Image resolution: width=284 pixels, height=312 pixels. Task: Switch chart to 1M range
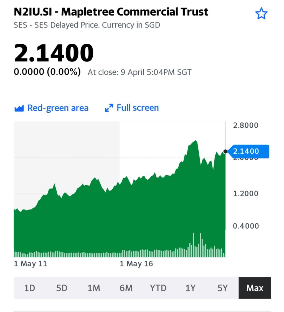(x=94, y=288)
